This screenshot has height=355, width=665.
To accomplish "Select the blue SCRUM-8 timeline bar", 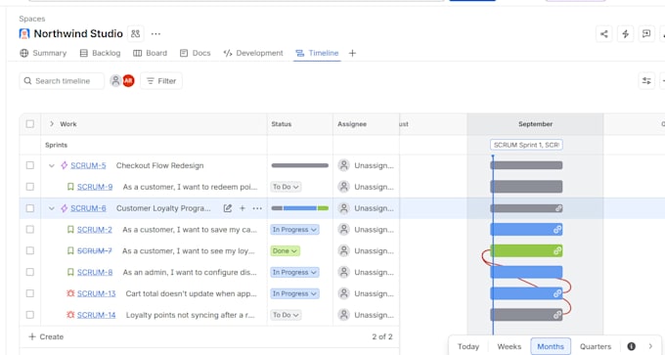I will tap(526, 272).
